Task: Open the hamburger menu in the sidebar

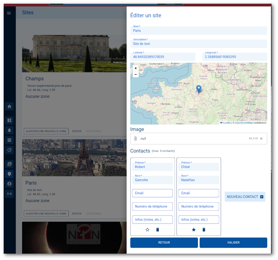Action: (9, 13)
